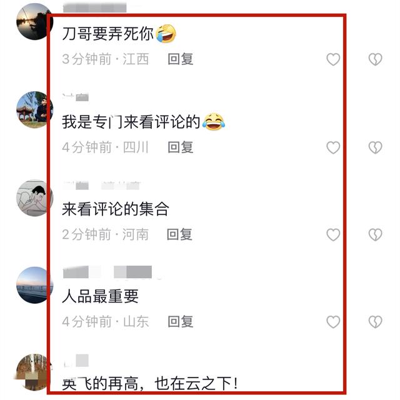Screen dimensions: 400x400
Task: Reply to the 2分钟前 河南 comment
Action: click(179, 234)
